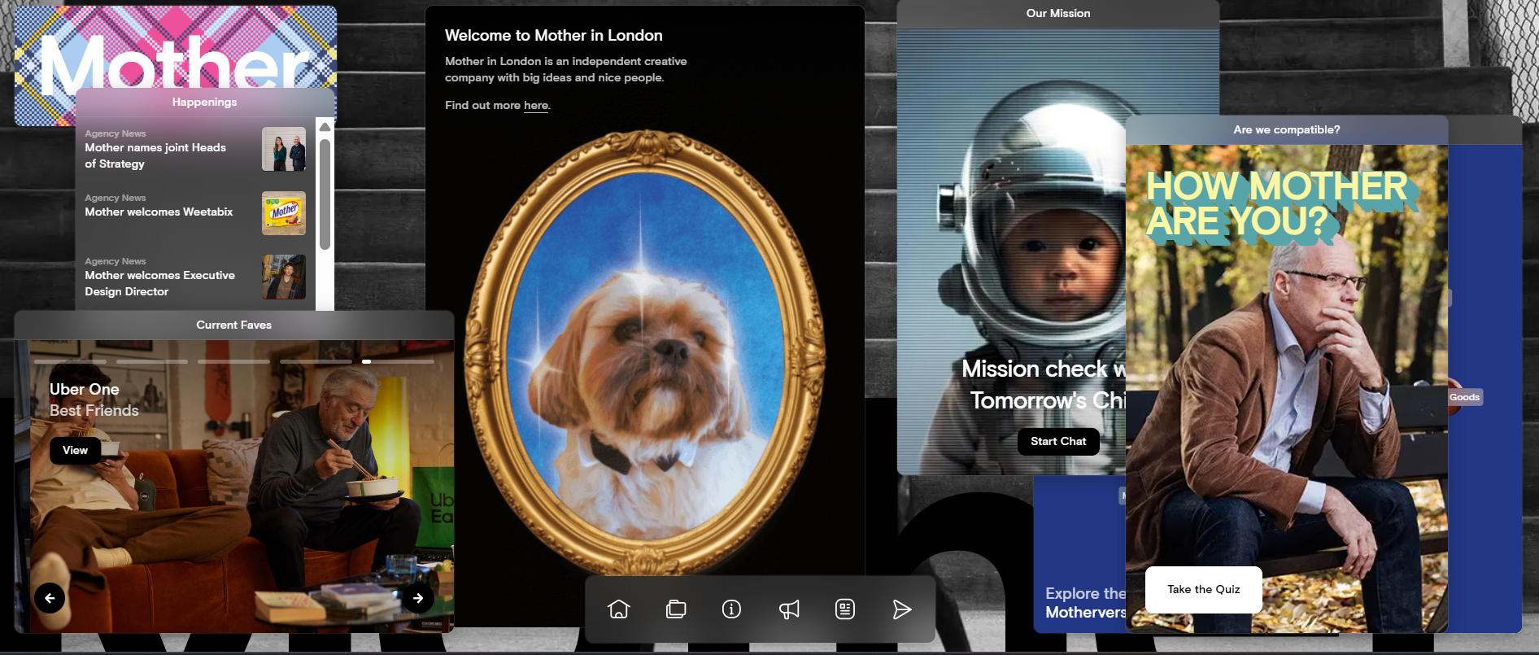Go to Home using the dock's house icon

(x=619, y=609)
